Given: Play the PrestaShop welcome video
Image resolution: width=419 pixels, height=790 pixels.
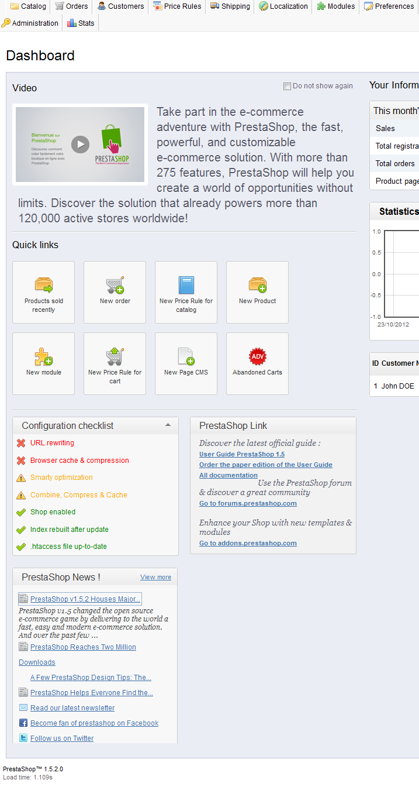Looking at the screenshot, I should pos(80,144).
